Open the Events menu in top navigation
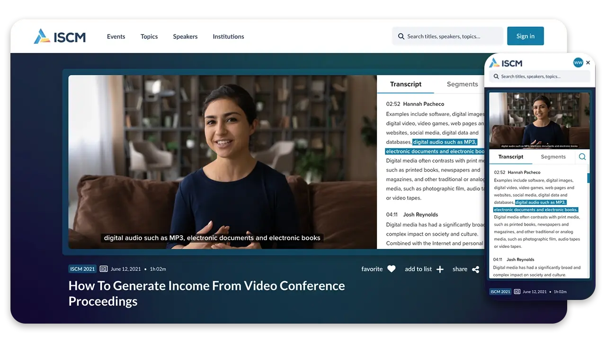 pos(116,36)
